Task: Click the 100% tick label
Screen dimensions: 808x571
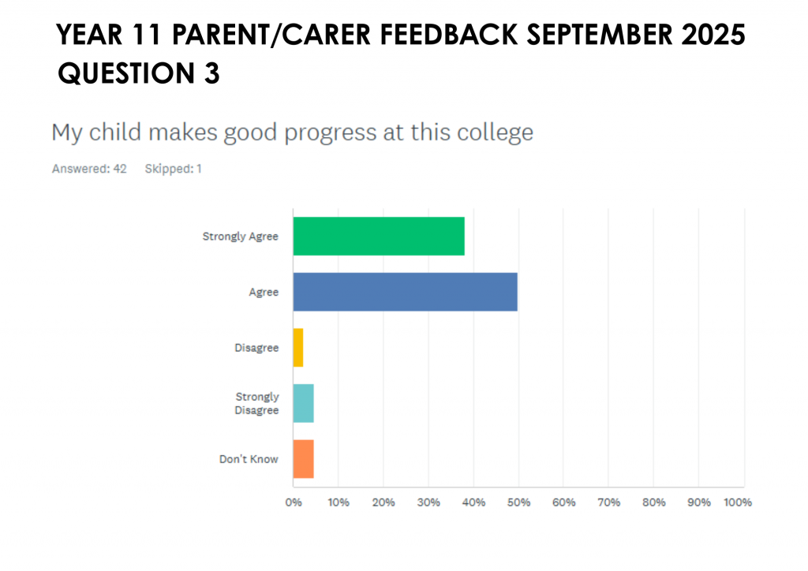Action: [738, 502]
